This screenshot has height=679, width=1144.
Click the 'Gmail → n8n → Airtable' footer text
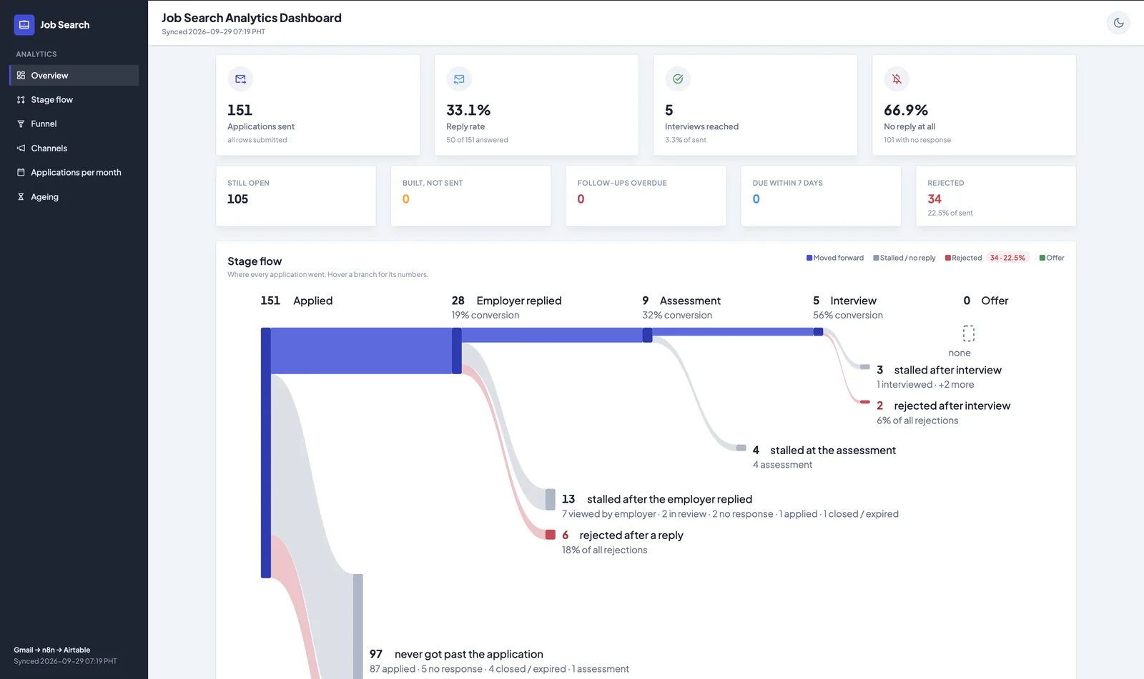(x=52, y=650)
